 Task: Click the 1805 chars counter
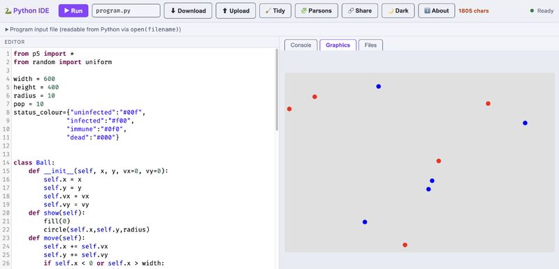474,10
